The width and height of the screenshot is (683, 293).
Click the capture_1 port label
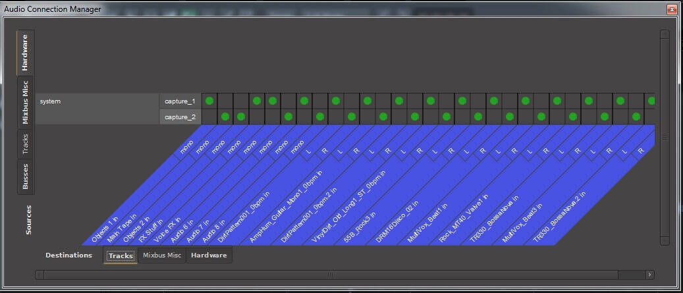point(180,101)
